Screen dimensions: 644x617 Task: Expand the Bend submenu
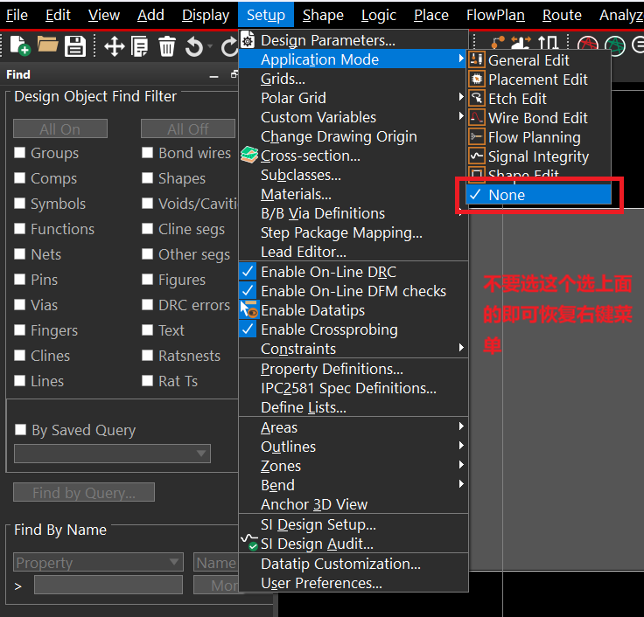click(353, 485)
